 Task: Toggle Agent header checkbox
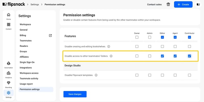(175, 37)
